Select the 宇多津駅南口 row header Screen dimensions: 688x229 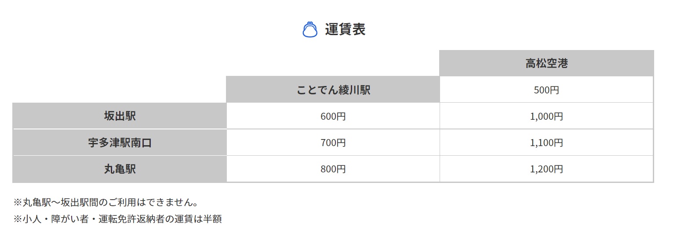[120, 143]
